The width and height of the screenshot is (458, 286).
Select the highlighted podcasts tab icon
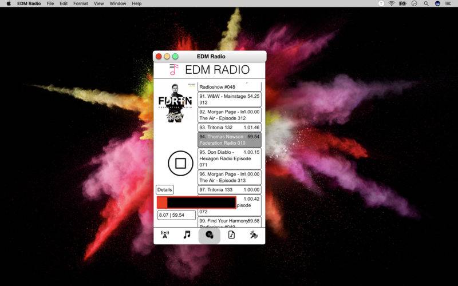pos(209,235)
